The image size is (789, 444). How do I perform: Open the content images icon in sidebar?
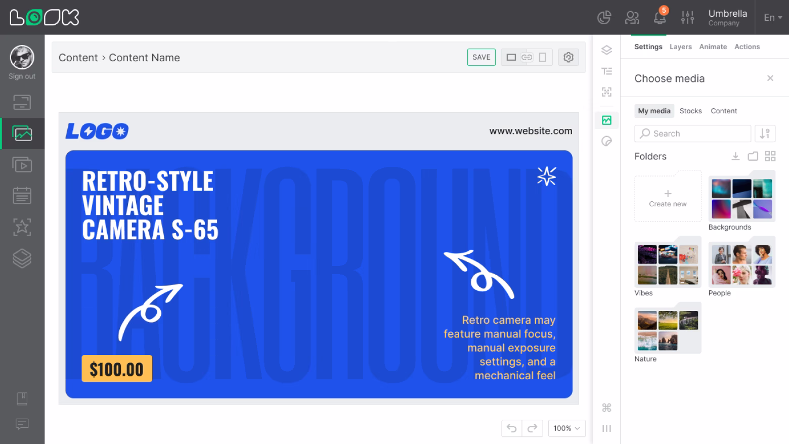pyautogui.click(x=22, y=134)
